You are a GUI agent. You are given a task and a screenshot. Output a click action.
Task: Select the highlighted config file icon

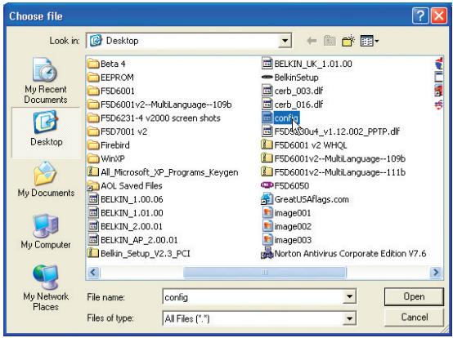267,118
